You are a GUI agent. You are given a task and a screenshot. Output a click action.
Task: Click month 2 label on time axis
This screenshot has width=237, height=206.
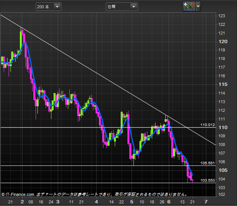pyautogui.click(x=22, y=201)
